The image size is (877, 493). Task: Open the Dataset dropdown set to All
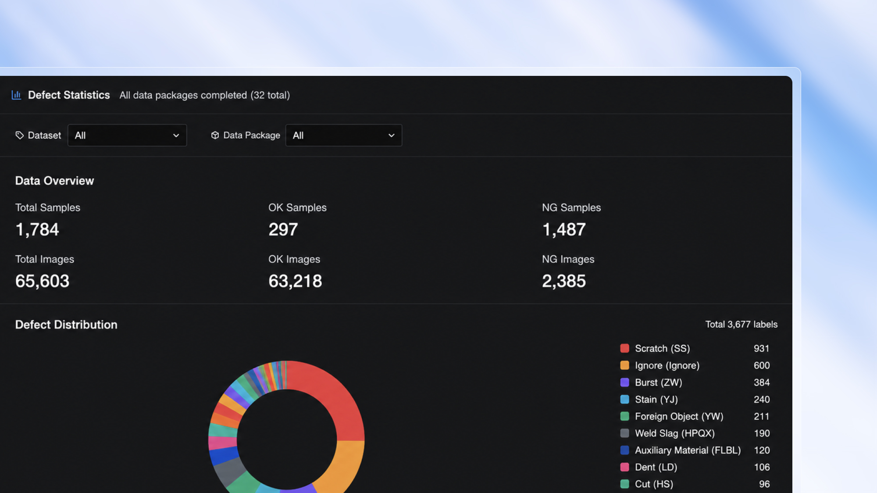(x=127, y=135)
